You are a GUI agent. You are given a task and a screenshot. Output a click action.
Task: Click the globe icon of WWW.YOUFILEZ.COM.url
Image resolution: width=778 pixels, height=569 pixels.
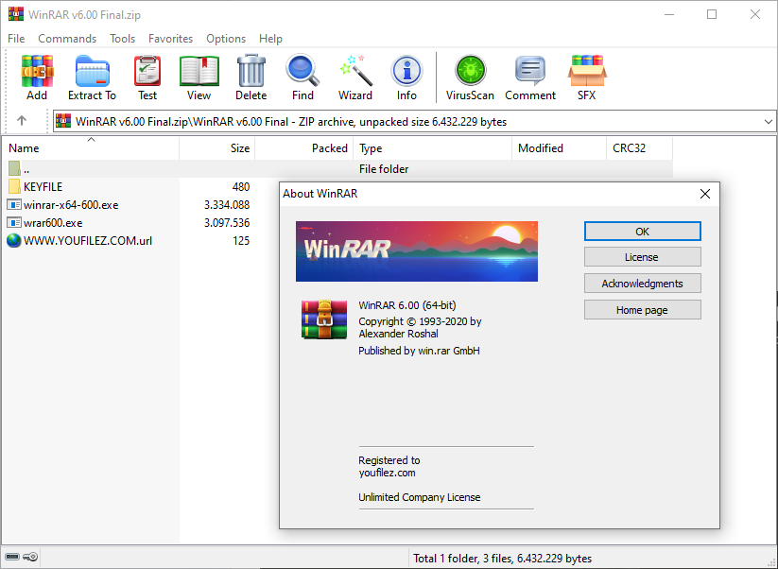14,241
